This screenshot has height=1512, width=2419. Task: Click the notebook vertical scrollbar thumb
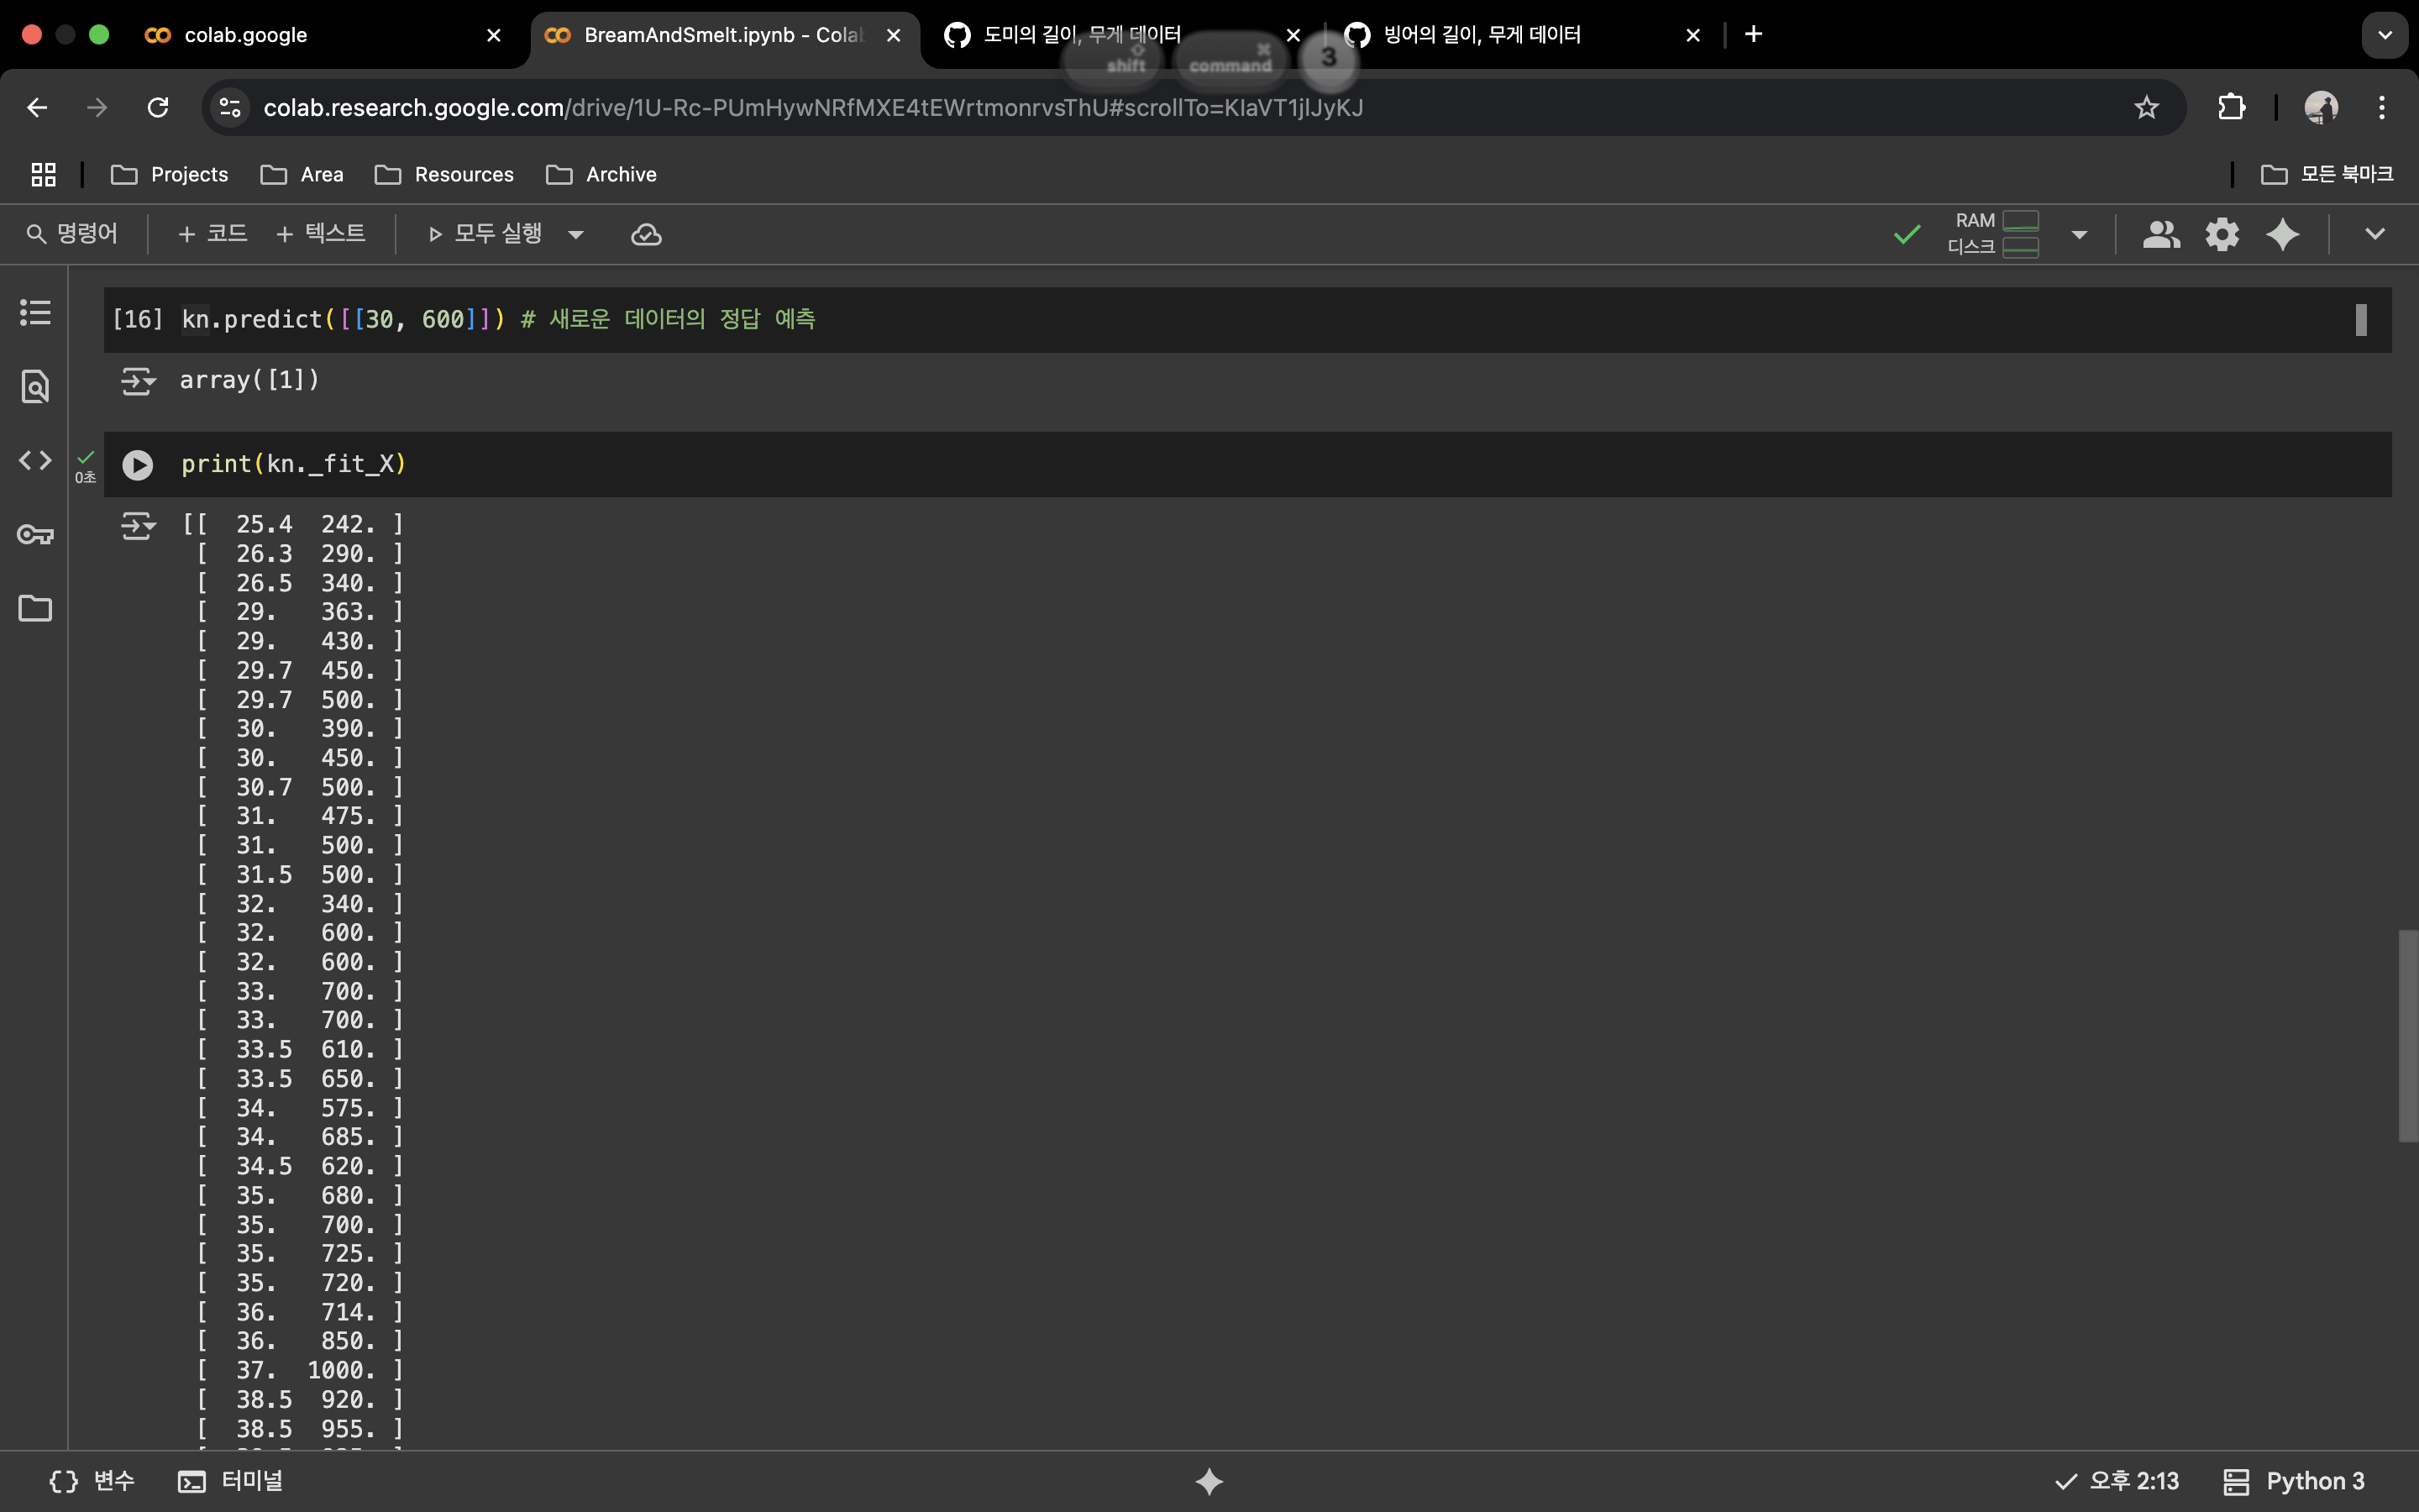[x=2407, y=1035]
